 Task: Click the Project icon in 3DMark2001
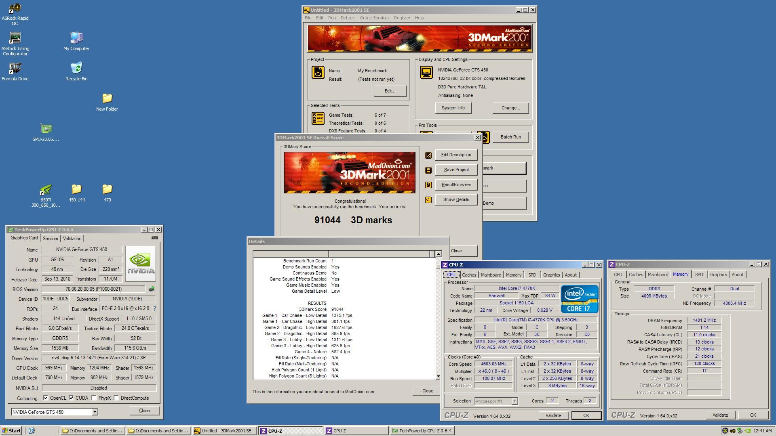click(x=318, y=72)
